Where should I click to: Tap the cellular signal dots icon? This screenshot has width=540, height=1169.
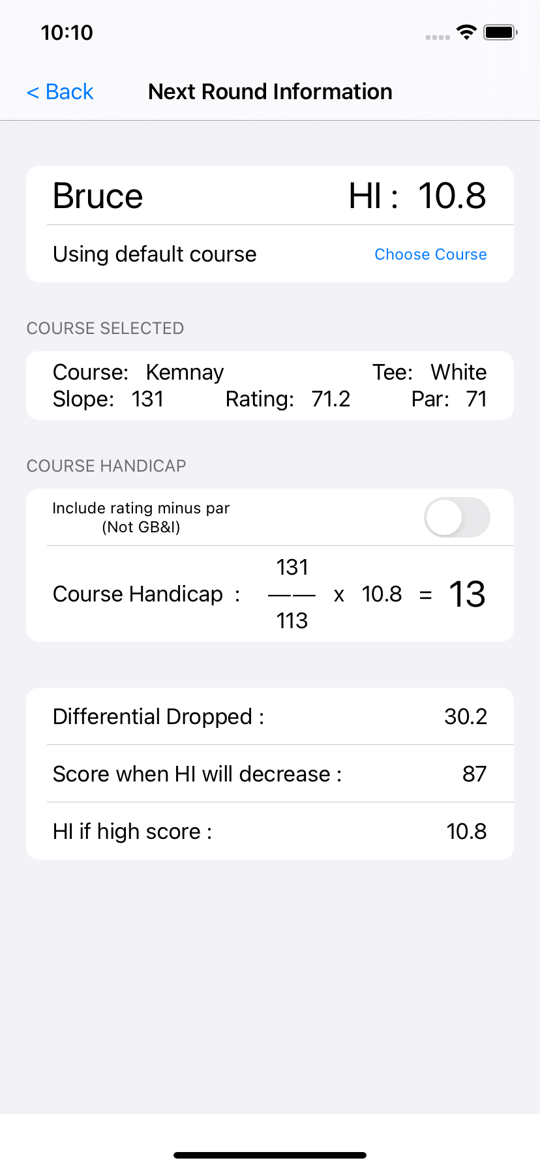(438, 37)
